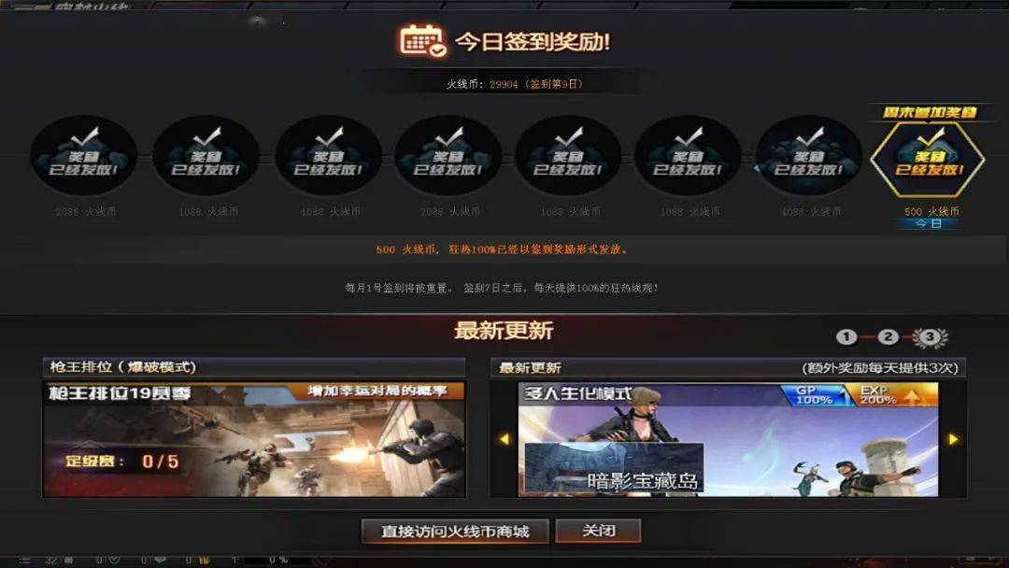Click the seventh day 4088 reward badge
This screenshot has width=1009, height=568.
(809, 155)
